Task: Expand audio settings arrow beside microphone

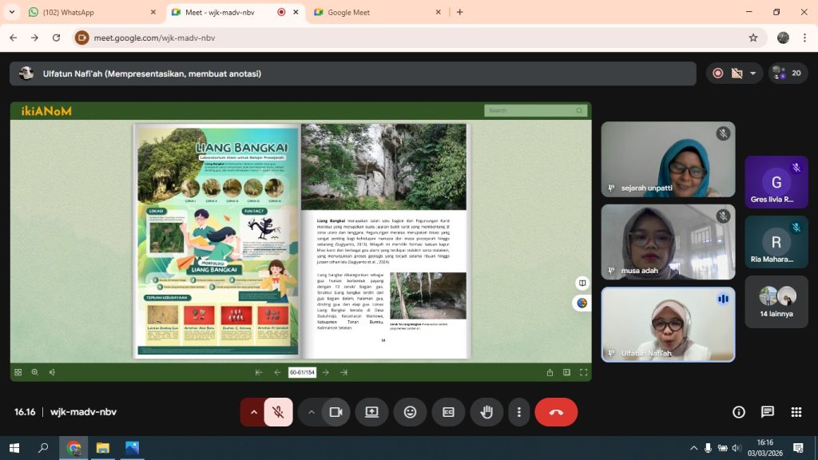Action: coord(253,412)
